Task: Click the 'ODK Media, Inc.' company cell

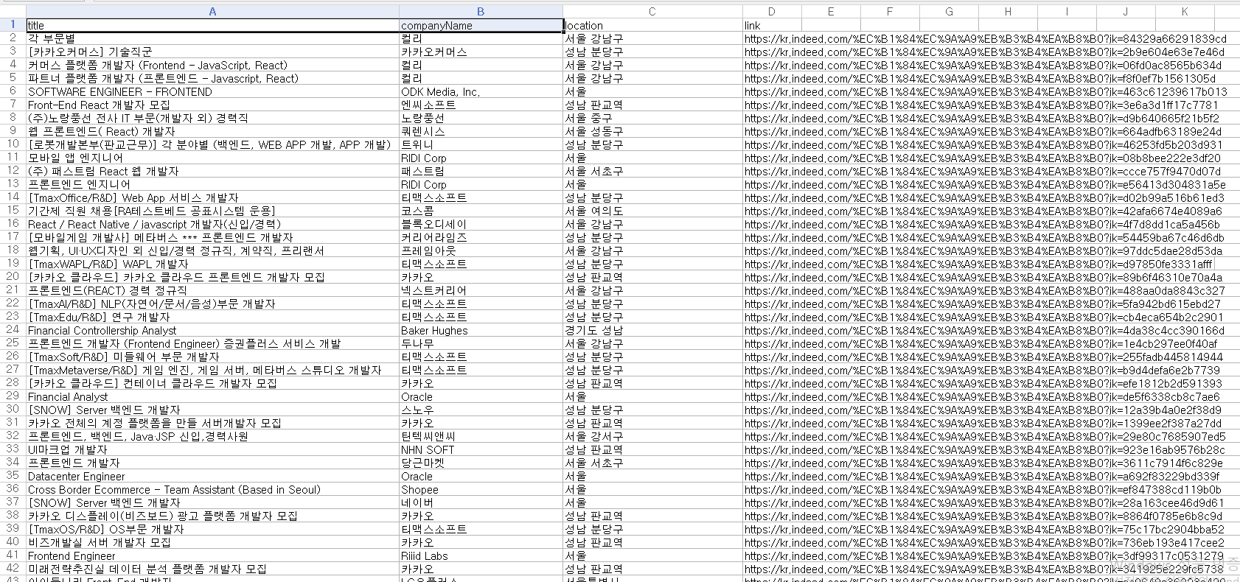Action: [x=481, y=91]
